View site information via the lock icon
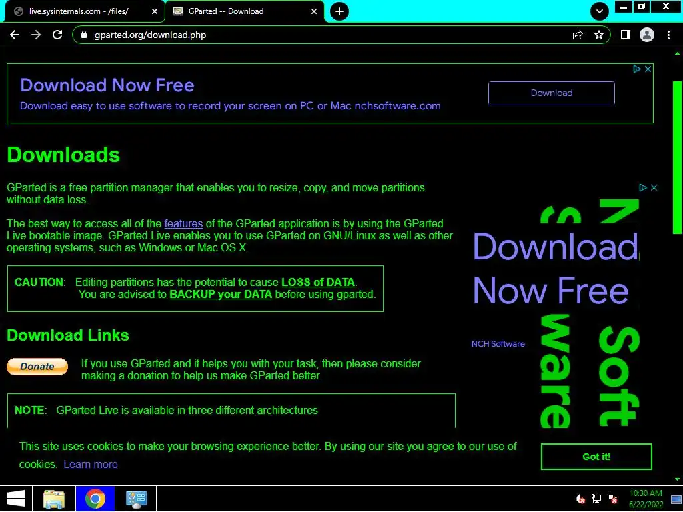 coord(84,35)
